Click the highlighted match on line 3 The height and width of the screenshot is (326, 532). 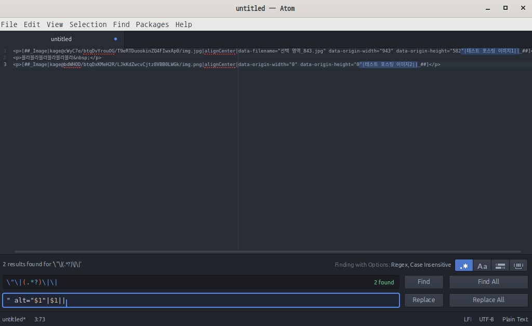(389, 64)
